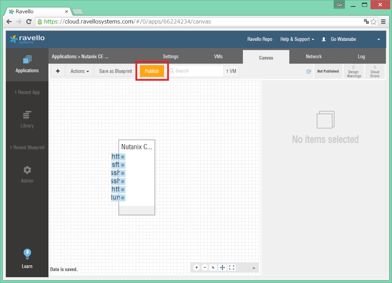Click the Not Published status
Image resolution: width=392 pixels, height=283 pixels.
328,71
